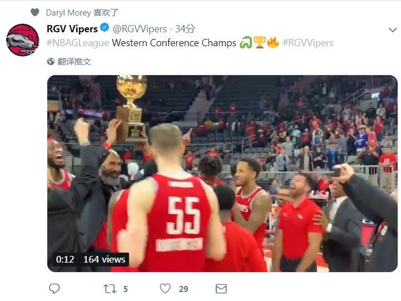Click the direct message envelope icon
The height and width of the screenshot is (301, 401).
[x=221, y=289]
